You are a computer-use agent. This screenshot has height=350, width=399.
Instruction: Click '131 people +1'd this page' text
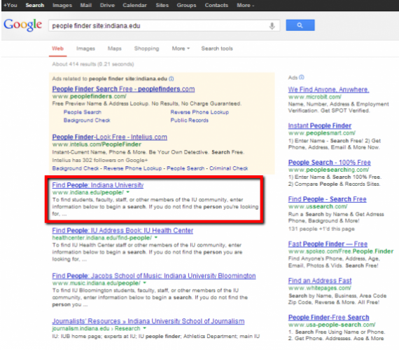pyautogui.click(x=321, y=229)
